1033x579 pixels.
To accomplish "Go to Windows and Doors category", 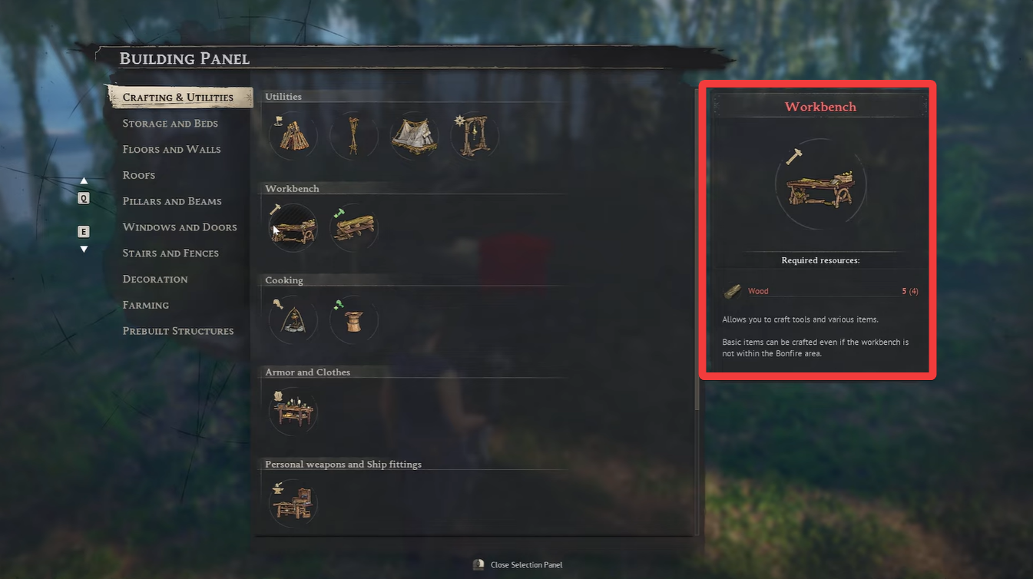I will tap(180, 227).
